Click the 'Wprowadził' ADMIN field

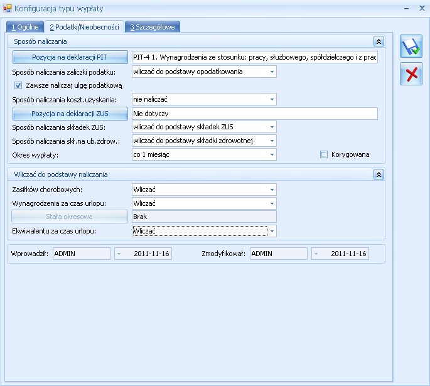click(82, 254)
